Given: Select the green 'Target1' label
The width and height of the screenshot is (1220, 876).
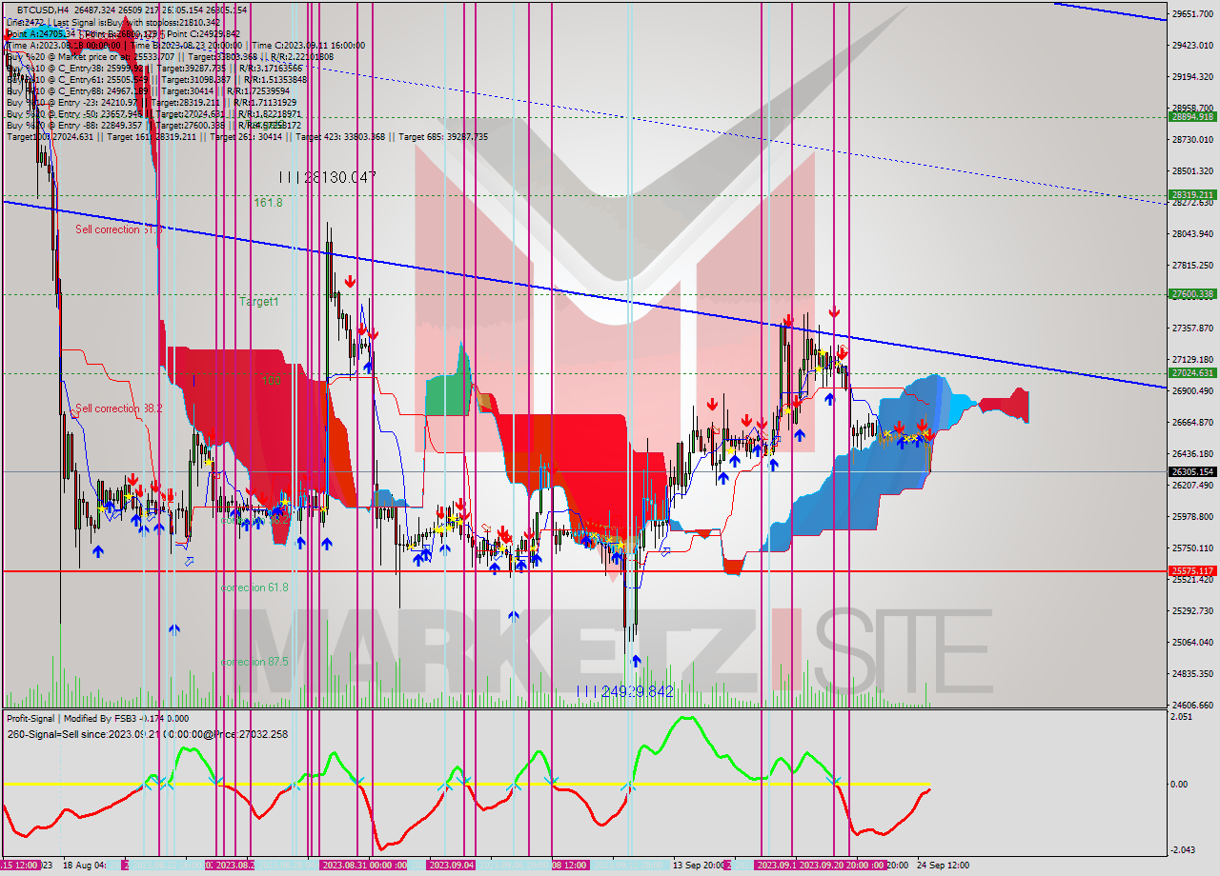Looking at the screenshot, I should click(x=259, y=301).
